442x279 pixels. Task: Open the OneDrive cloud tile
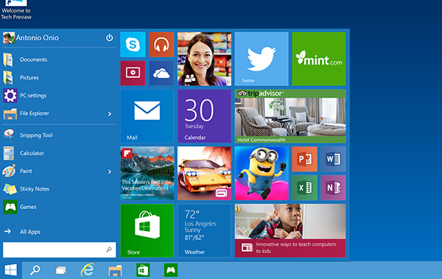coord(161,74)
